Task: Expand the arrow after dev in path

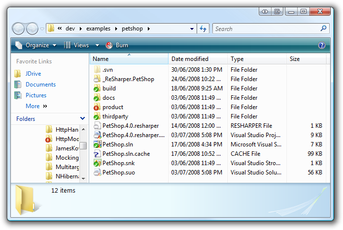Action: pyautogui.click(x=81, y=29)
